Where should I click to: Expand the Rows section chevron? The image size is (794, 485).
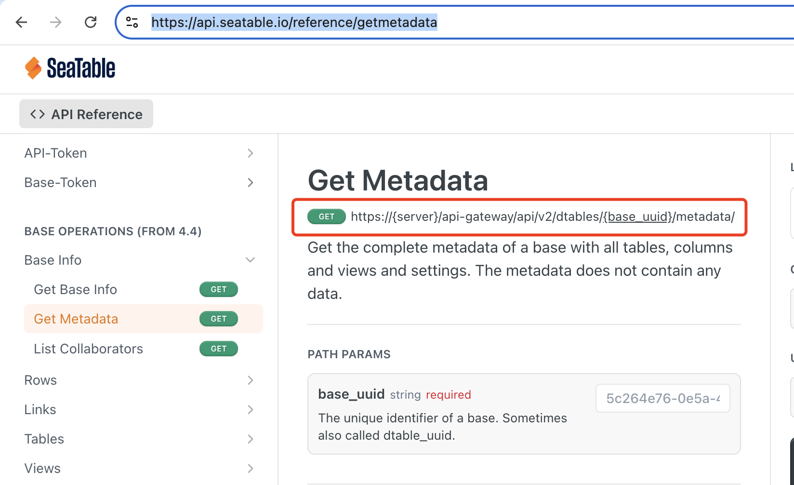[250, 380]
